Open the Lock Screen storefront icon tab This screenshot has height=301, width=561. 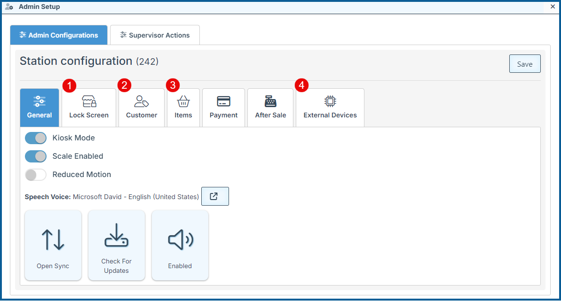(x=89, y=102)
